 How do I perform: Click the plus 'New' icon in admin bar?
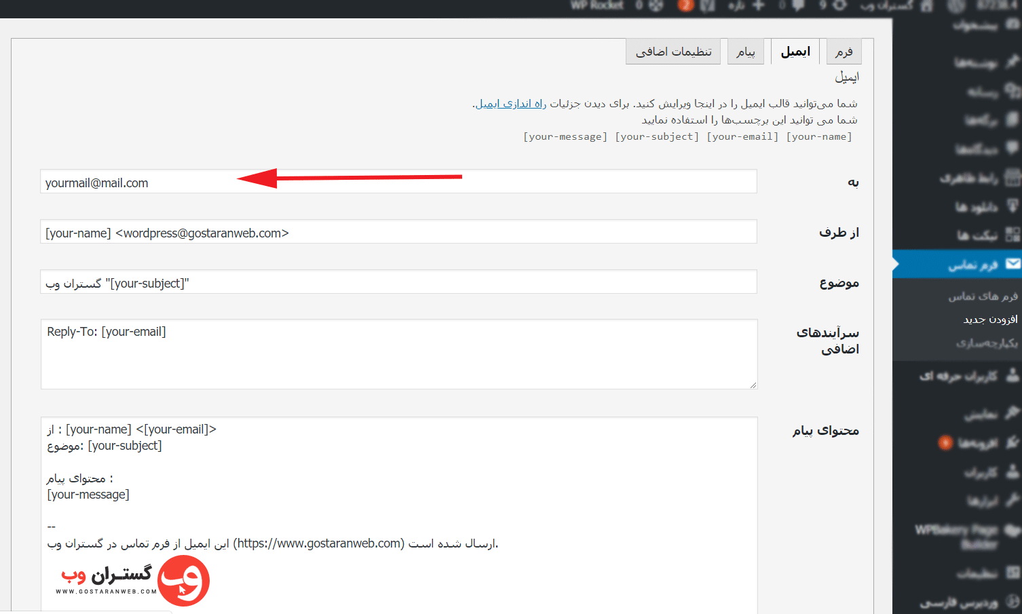tap(758, 5)
